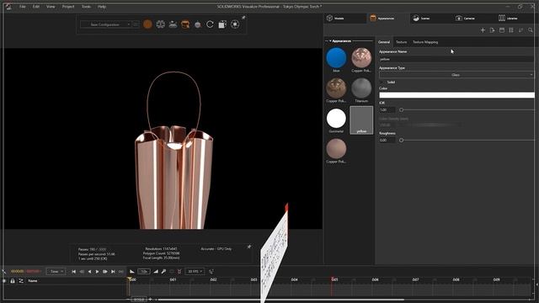The height and width of the screenshot is (303, 539).
Task: Toggle the Solid checkbox
Action: point(382,82)
